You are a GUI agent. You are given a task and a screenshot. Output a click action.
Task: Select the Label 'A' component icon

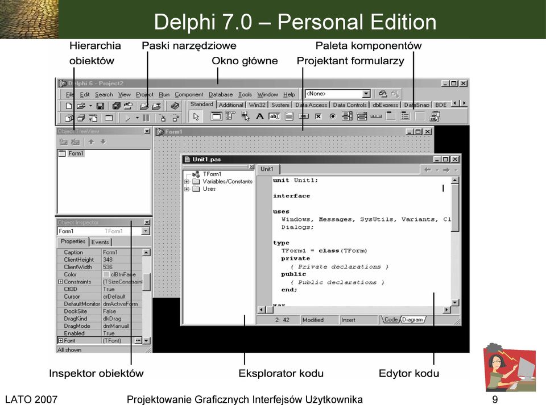pyautogui.click(x=260, y=116)
